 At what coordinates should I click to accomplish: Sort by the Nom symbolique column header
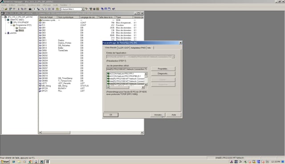tap(68, 17)
